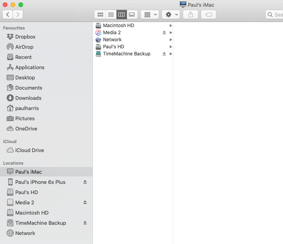
Task: Select TimeMachine Backup in the column list
Action: coord(134,54)
